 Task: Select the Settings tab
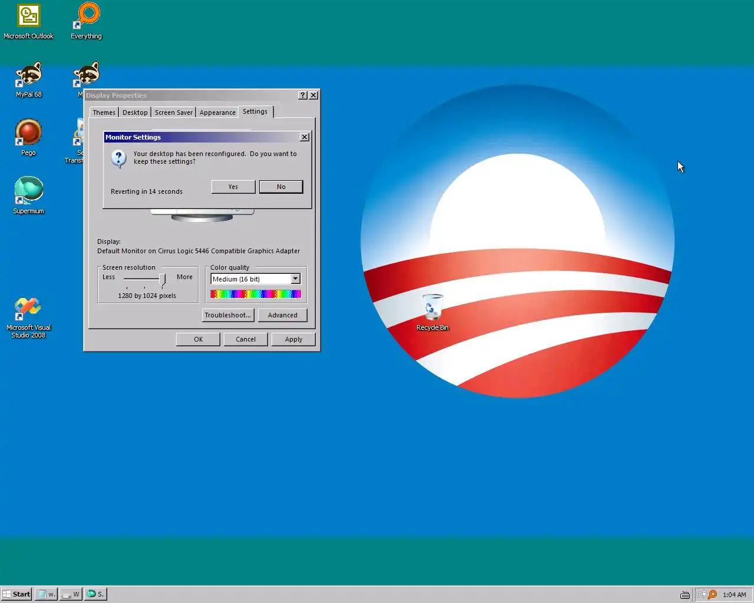tap(255, 111)
